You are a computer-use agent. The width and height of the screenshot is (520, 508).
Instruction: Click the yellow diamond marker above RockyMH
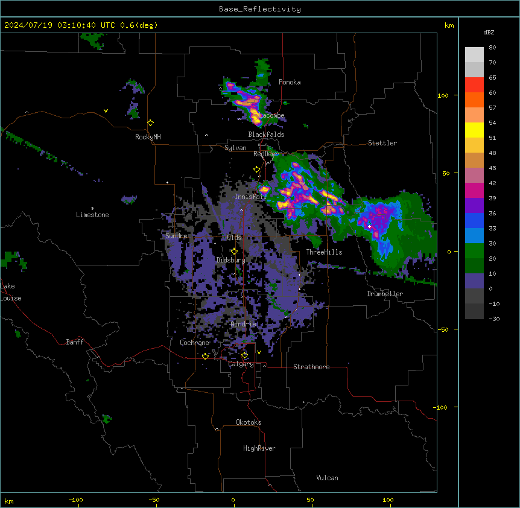pyautogui.click(x=151, y=123)
